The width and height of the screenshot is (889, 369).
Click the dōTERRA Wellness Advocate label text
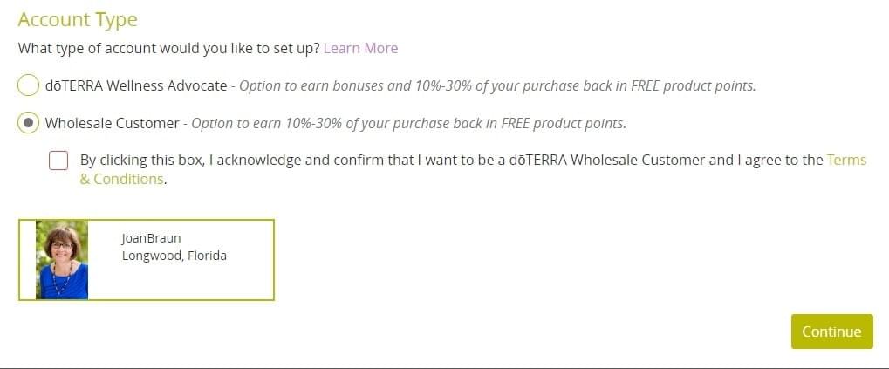[136, 85]
